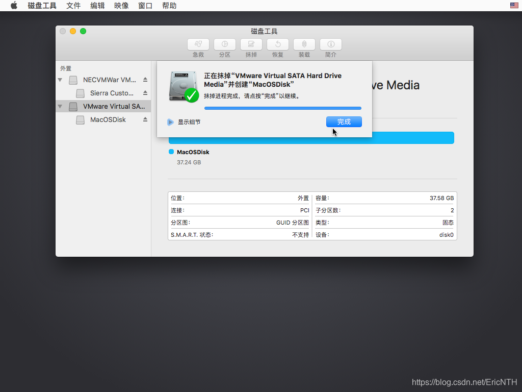Collapse the VMware Virtual SA... tree node
The image size is (522, 392).
pyautogui.click(x=60, y=107)
